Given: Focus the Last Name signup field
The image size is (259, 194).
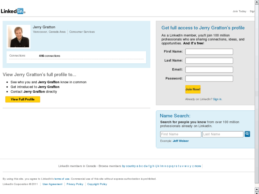Looking at the screenshot, I should coord(209,61).
